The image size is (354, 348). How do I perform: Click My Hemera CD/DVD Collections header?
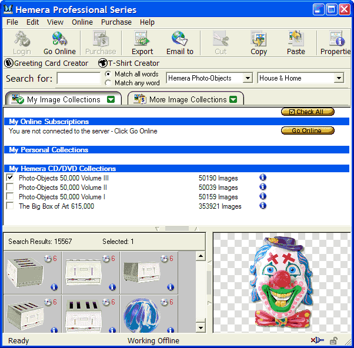(x=176, y=169)
